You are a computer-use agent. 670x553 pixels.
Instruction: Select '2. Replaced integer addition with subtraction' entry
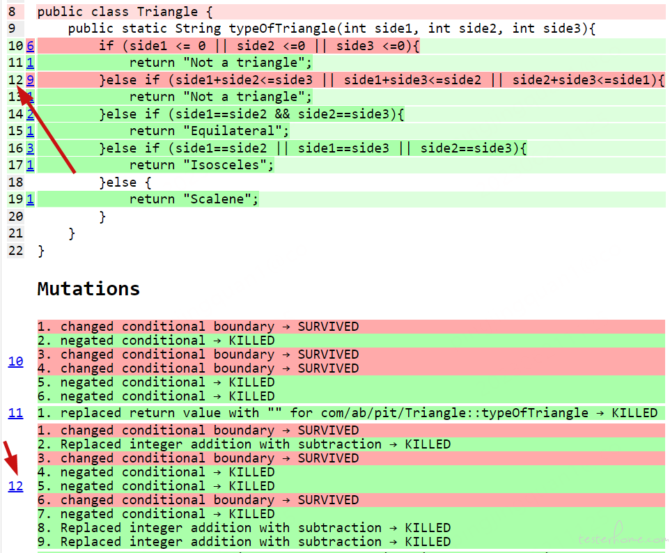[x=351, y=444]
